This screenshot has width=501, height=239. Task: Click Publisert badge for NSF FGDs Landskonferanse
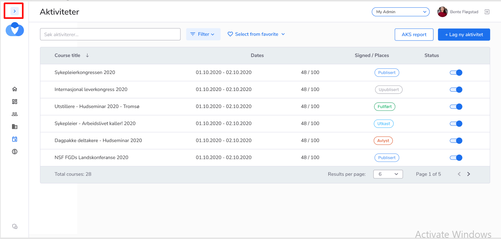387,158
